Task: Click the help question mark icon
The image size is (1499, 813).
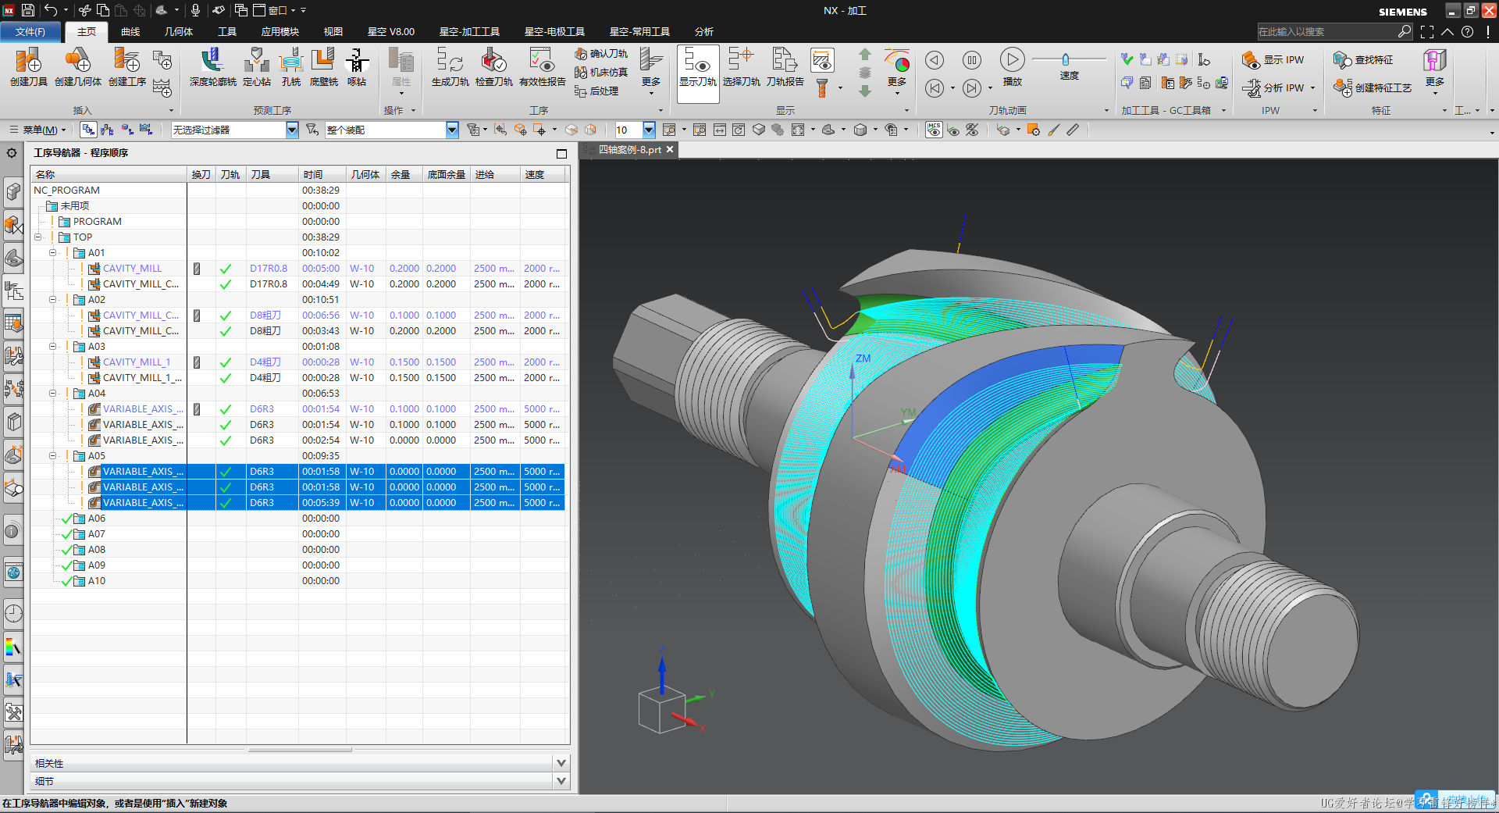Action: tap(1468, 31)
